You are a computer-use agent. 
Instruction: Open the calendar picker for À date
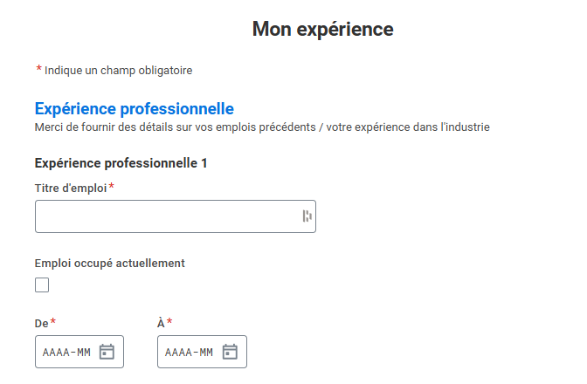(230, 352)
